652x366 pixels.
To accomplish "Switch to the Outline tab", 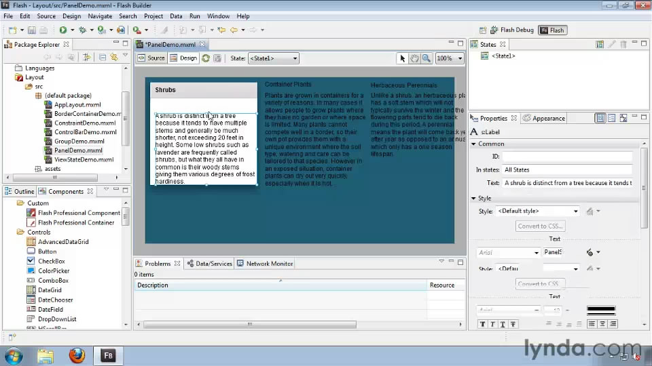I will pyautogui.click(x=20, y=191).
